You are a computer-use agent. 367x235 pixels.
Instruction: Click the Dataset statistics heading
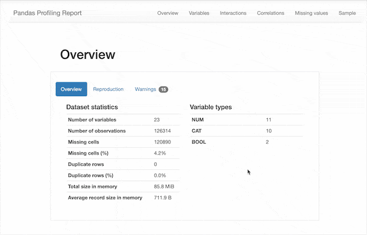(92, 107)
